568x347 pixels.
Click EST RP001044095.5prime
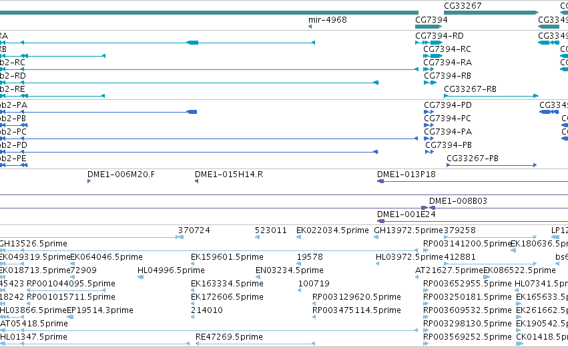pyautogui.click(x=71, y=284)
